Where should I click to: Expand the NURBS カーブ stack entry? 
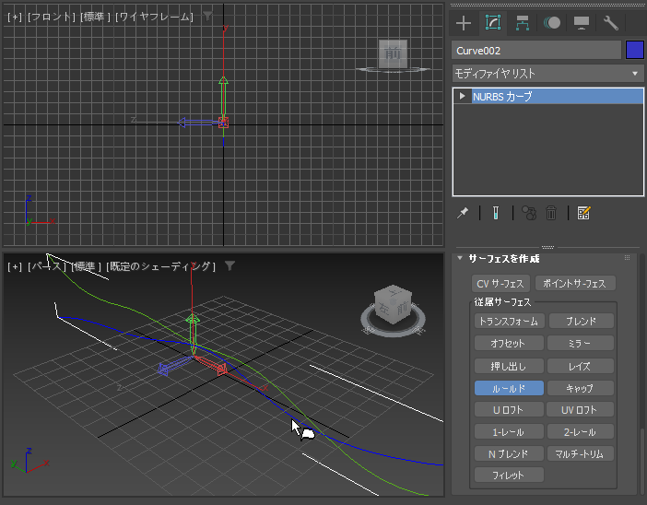pyautogui.click(x=462, y=96)
